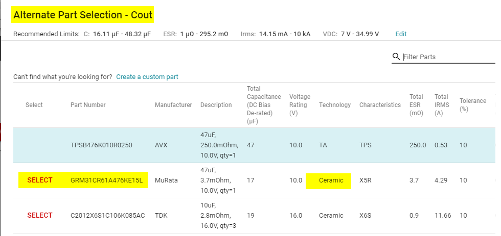Open the Edit recommended limits link

pos(401,34)
